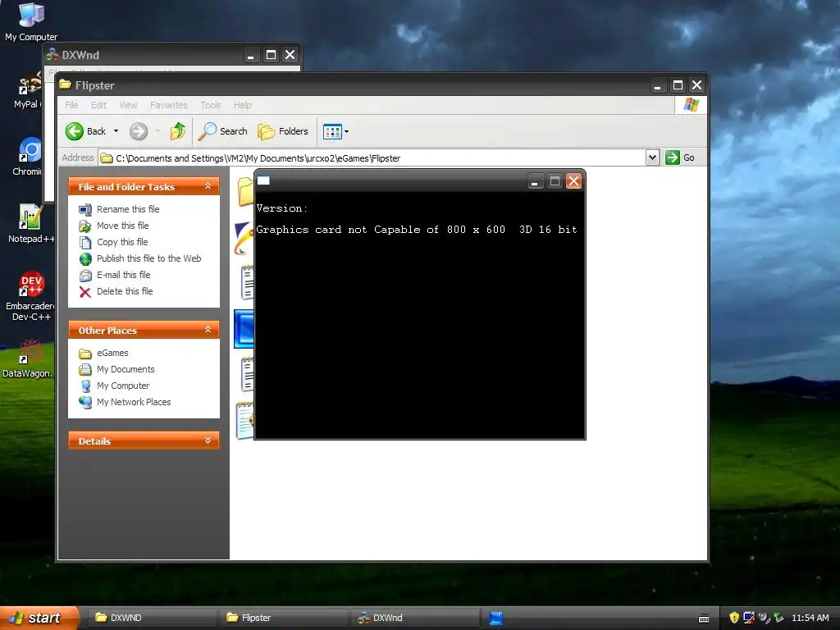Expand the address bar dropdown arrow
This screenshot has height=630, width=840.
coord(652,157)
